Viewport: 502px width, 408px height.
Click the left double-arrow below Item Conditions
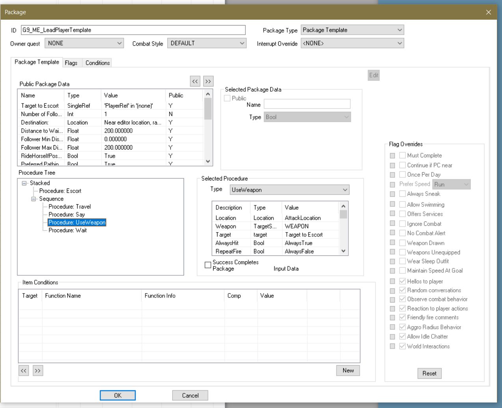pyautogui.click(x=24, y=370)
